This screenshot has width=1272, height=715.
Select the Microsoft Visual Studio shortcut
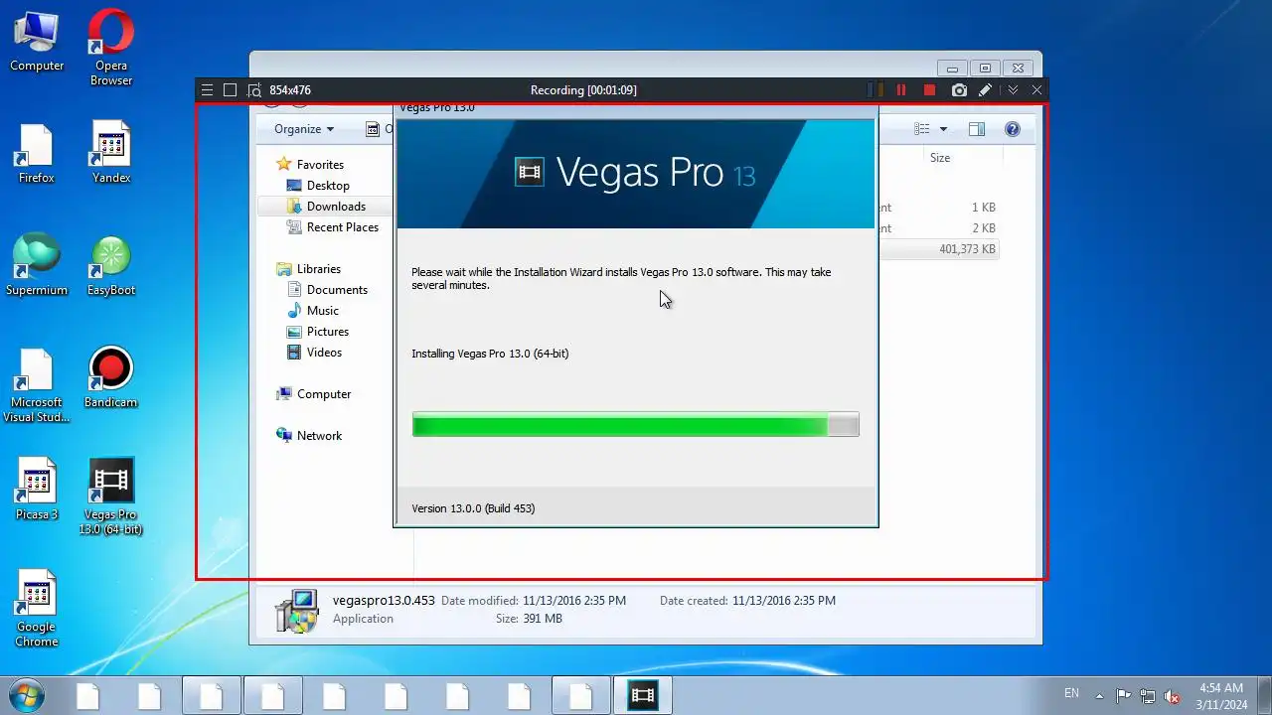(37, 385)
